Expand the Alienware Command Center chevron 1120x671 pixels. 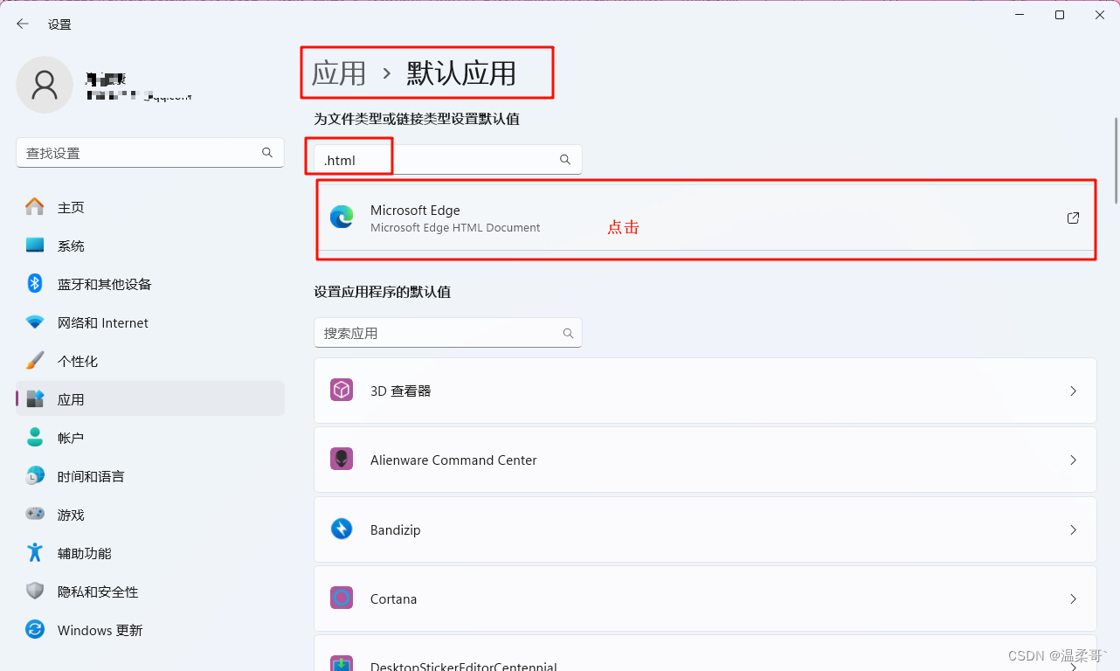pos(1074,460)
